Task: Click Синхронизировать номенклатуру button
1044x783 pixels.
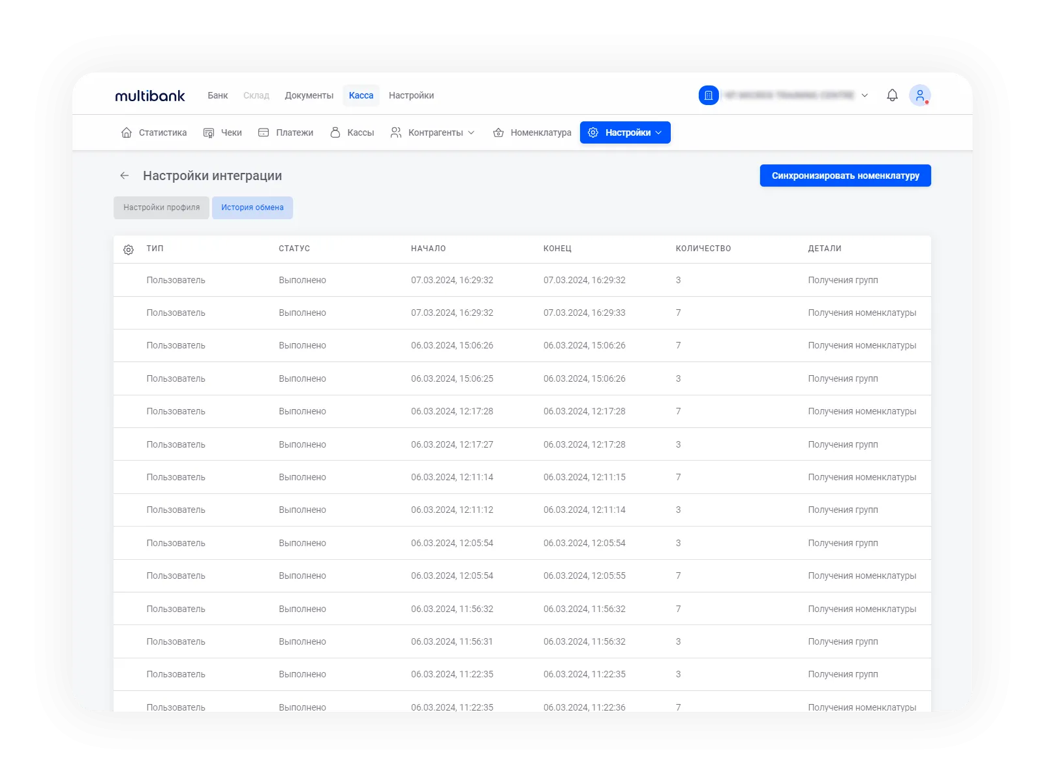Action: tap(846, 176)
